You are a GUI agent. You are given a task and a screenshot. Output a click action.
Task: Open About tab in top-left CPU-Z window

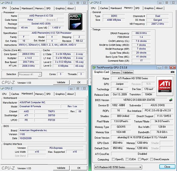(70, 8)
